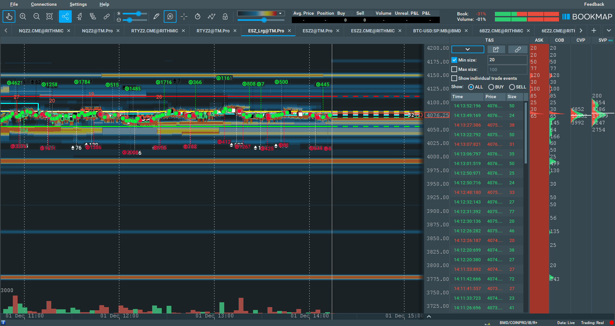Toggle the share nodes toolbar icon

pyautogui.click(x=65, y=16)
